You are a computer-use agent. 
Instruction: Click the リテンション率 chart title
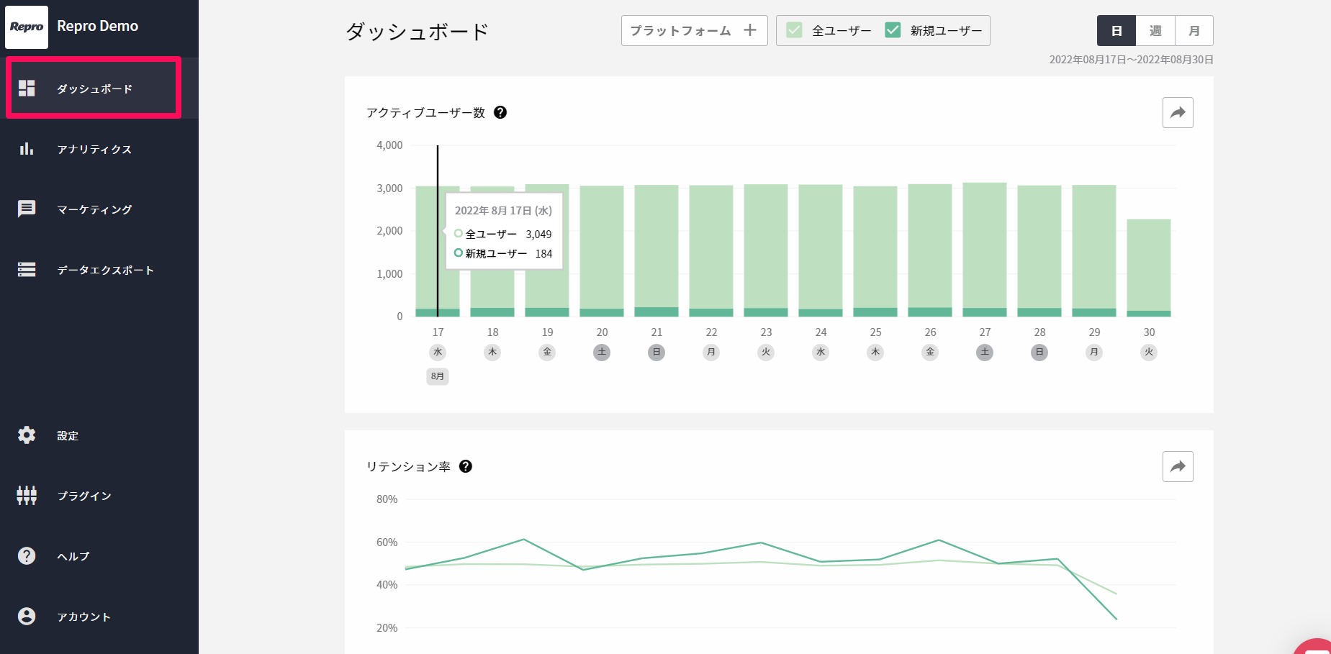click(408, 466)
